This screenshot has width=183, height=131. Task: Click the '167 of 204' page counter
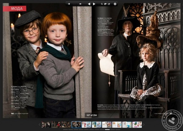(91, 115)
